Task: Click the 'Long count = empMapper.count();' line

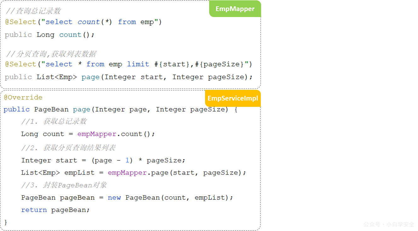Action: click(x=88, y=134)
